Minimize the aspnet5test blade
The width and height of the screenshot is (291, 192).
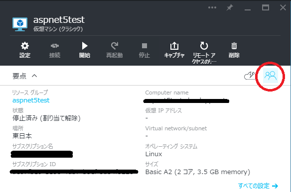tap(248, 9)
